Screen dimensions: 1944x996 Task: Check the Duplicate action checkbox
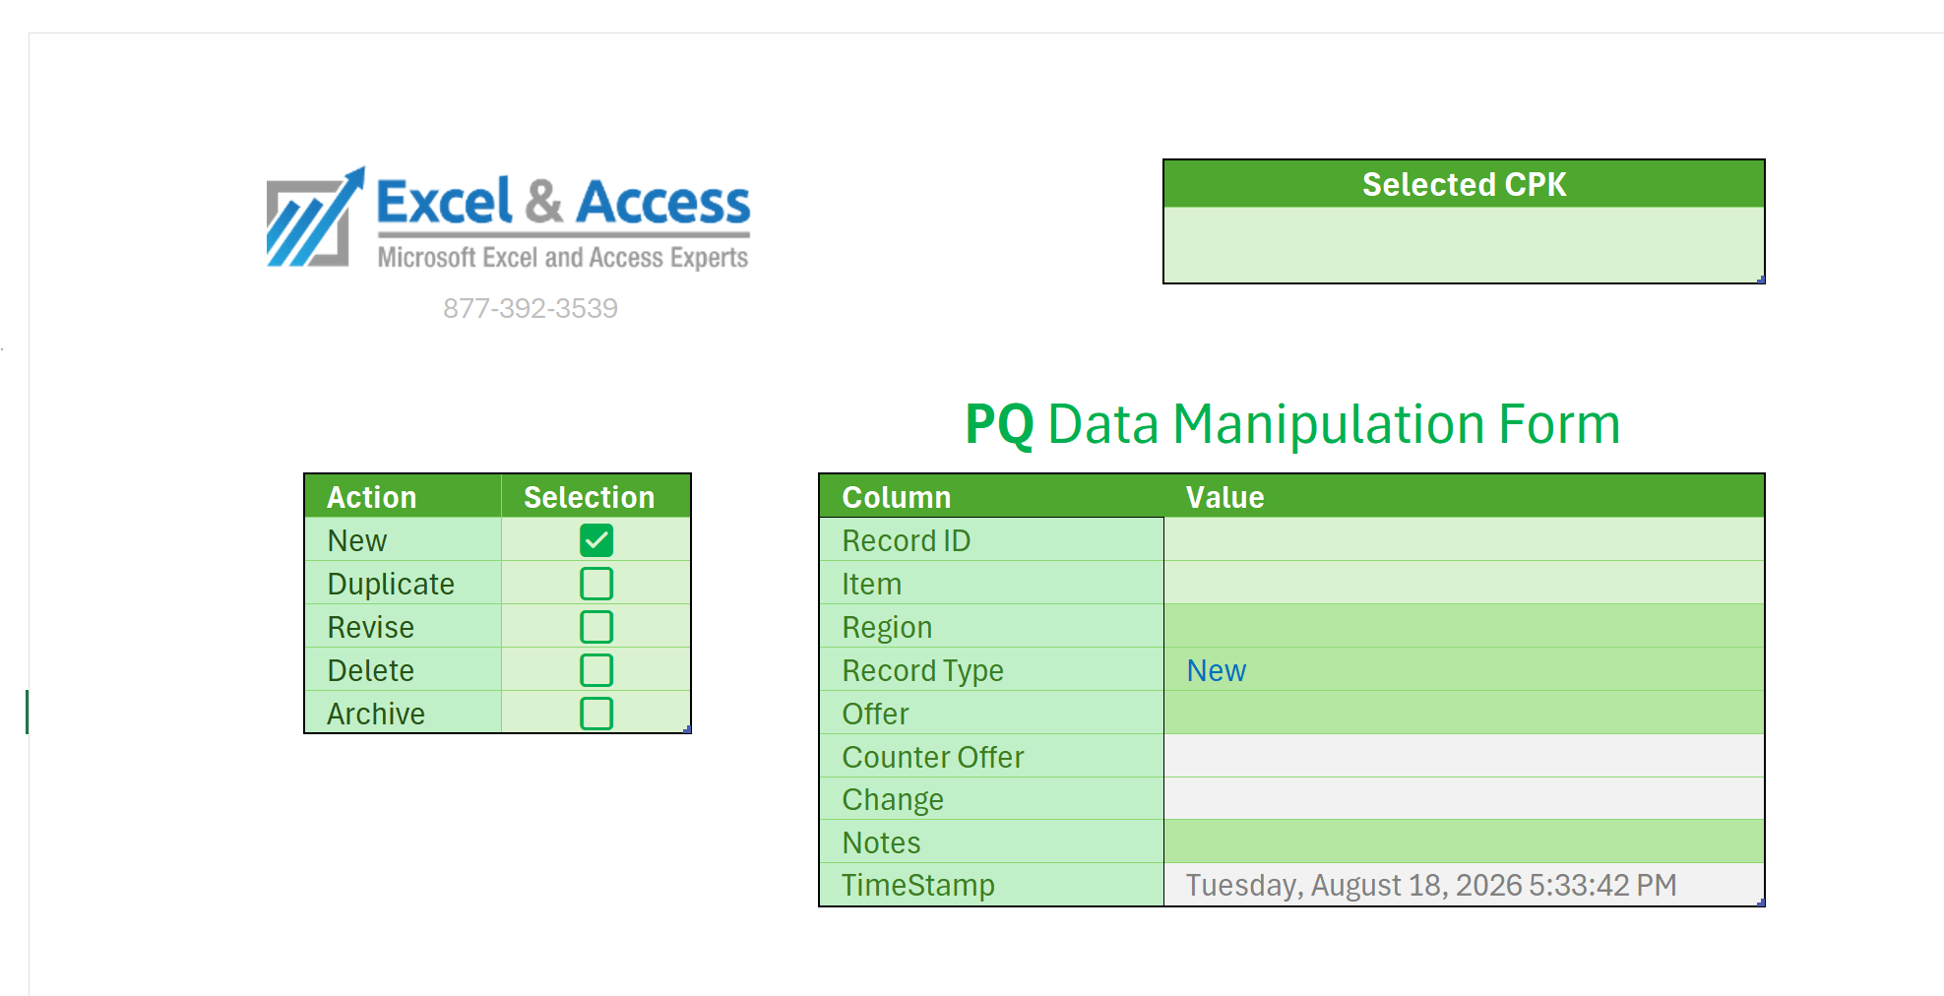[596, 584]
